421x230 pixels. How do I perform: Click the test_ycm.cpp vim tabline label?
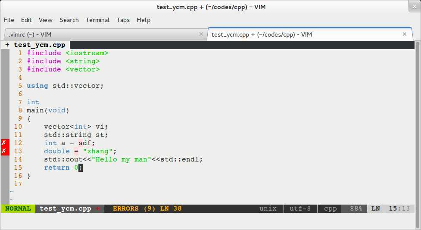(40, 45)
